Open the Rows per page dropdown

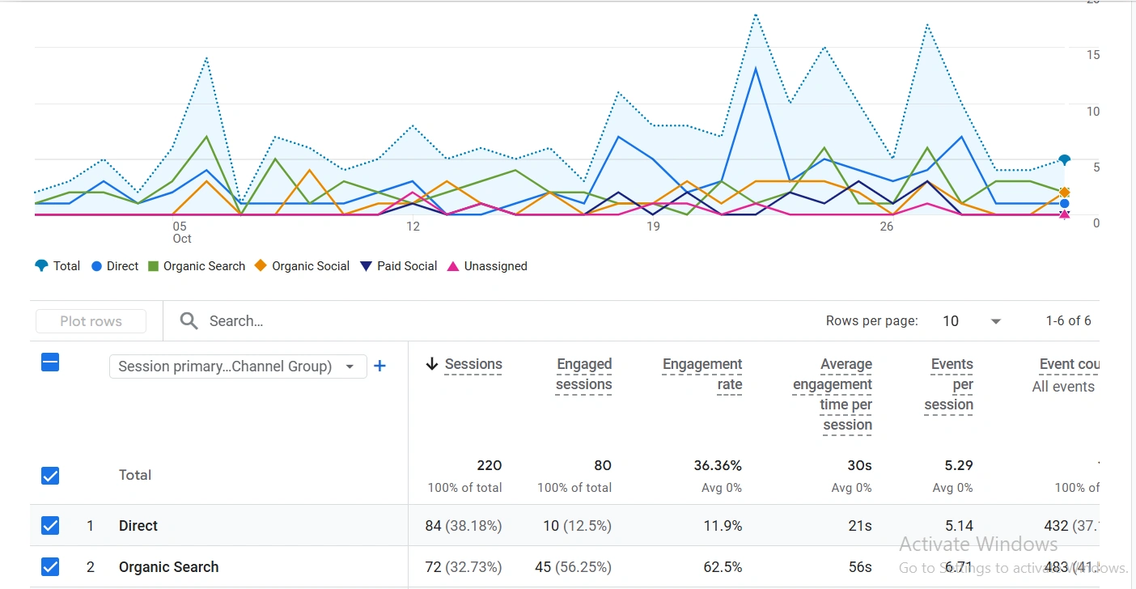coord(995,320)
